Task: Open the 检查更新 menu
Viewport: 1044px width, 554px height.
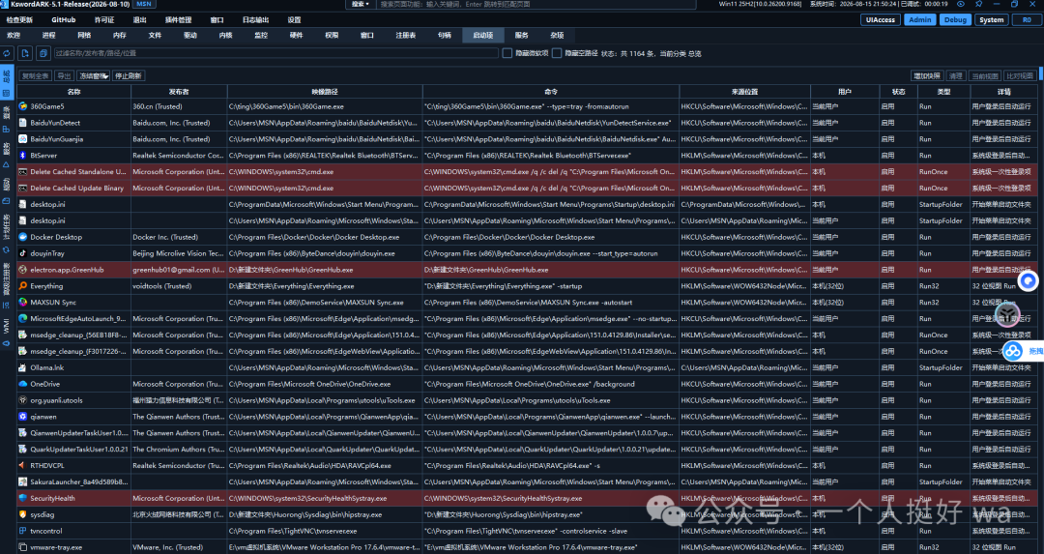Action: click(19, 20)
